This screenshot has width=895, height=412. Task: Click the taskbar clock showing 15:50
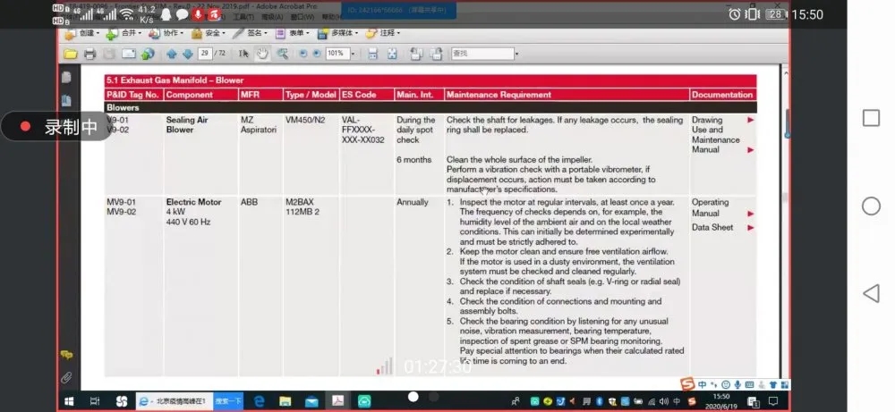point(720,401)
